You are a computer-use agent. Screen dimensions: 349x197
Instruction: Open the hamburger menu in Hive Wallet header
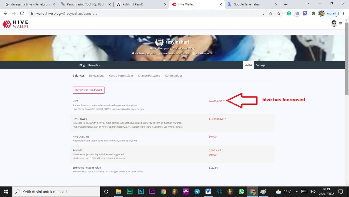(x=340, y=24)
